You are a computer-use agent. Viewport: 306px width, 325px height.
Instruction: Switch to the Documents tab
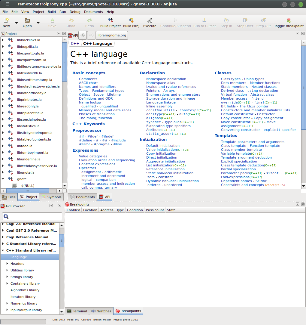coord(82,197)
